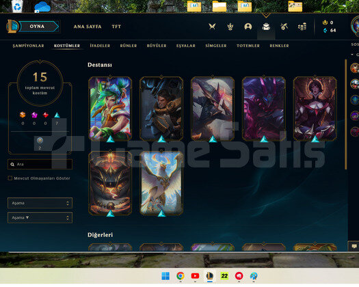Click the blue essence currency icon

pos(325,30)
